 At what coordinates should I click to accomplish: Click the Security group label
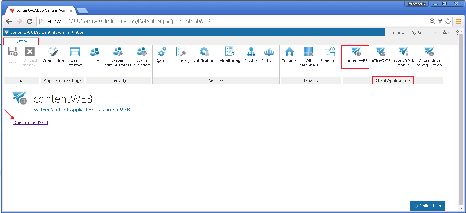pos(119,80)
